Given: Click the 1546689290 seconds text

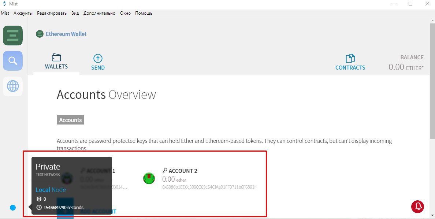Looking at the screenshot, I should point(64,207).
